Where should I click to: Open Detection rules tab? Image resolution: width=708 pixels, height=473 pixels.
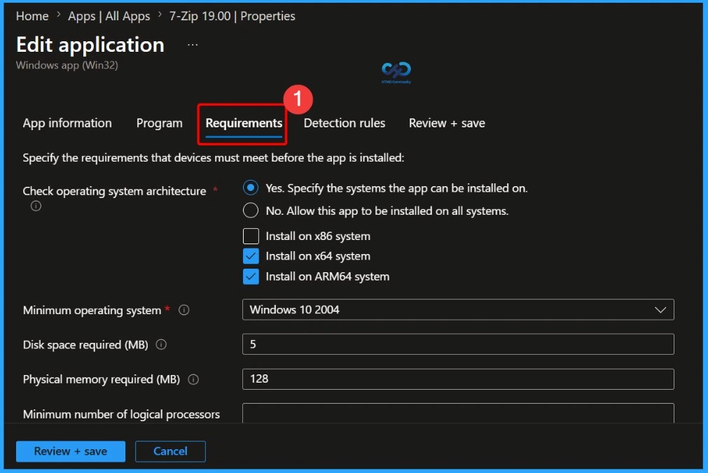coord(345,123)
